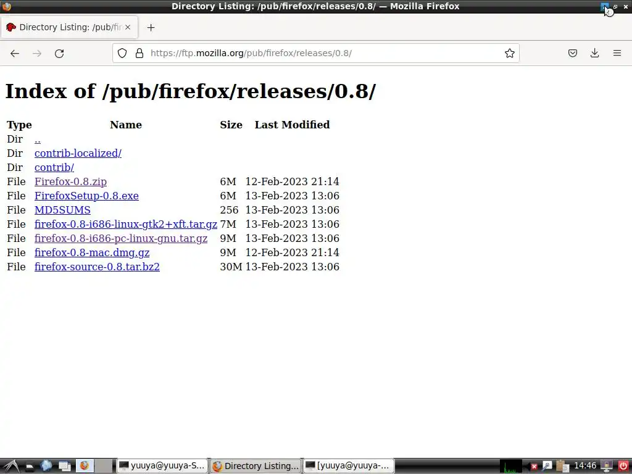Click the CPU usage monitor graph

coord(511,467)
